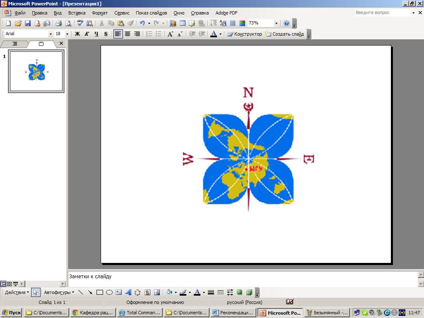Toggle underline formatting (Ч)
This screenshot has width=424, height=318.
coord(96,34)
